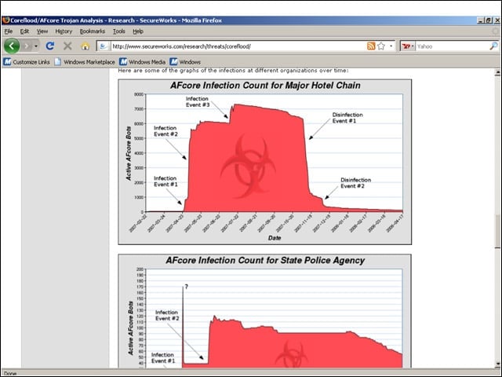Screen dimensions: 502x377
Task: Click the Stop loading X icon
Action: pos(67,46)
